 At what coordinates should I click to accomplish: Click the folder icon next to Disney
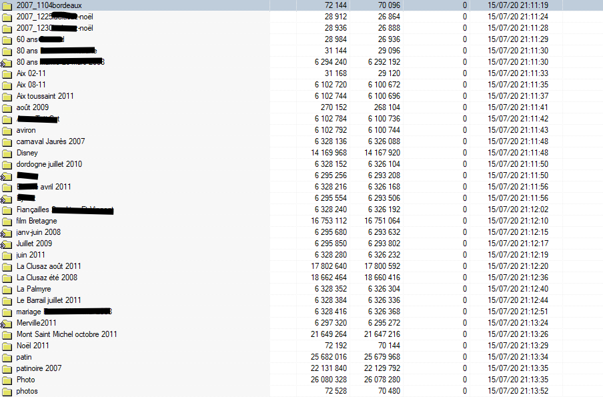(x=7, y=153)
